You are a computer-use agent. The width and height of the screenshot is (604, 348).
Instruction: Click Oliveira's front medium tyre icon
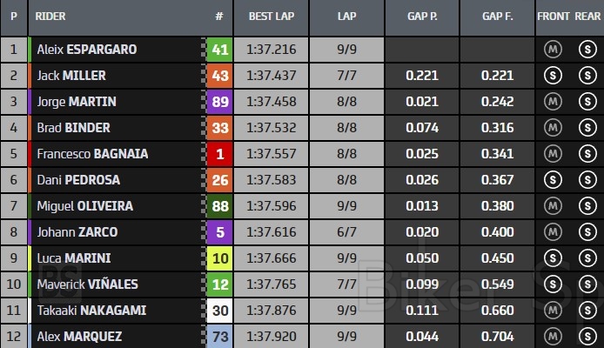click(x=553, y=206)
